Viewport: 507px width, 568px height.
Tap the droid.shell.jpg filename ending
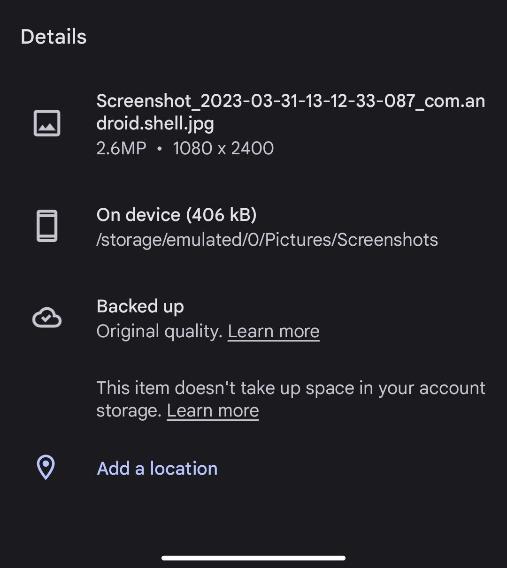coord(155,124)
